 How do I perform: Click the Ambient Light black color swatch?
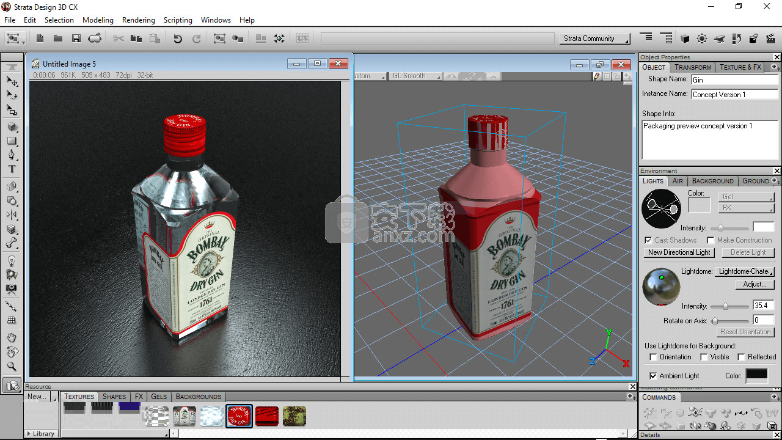[757, 375]
